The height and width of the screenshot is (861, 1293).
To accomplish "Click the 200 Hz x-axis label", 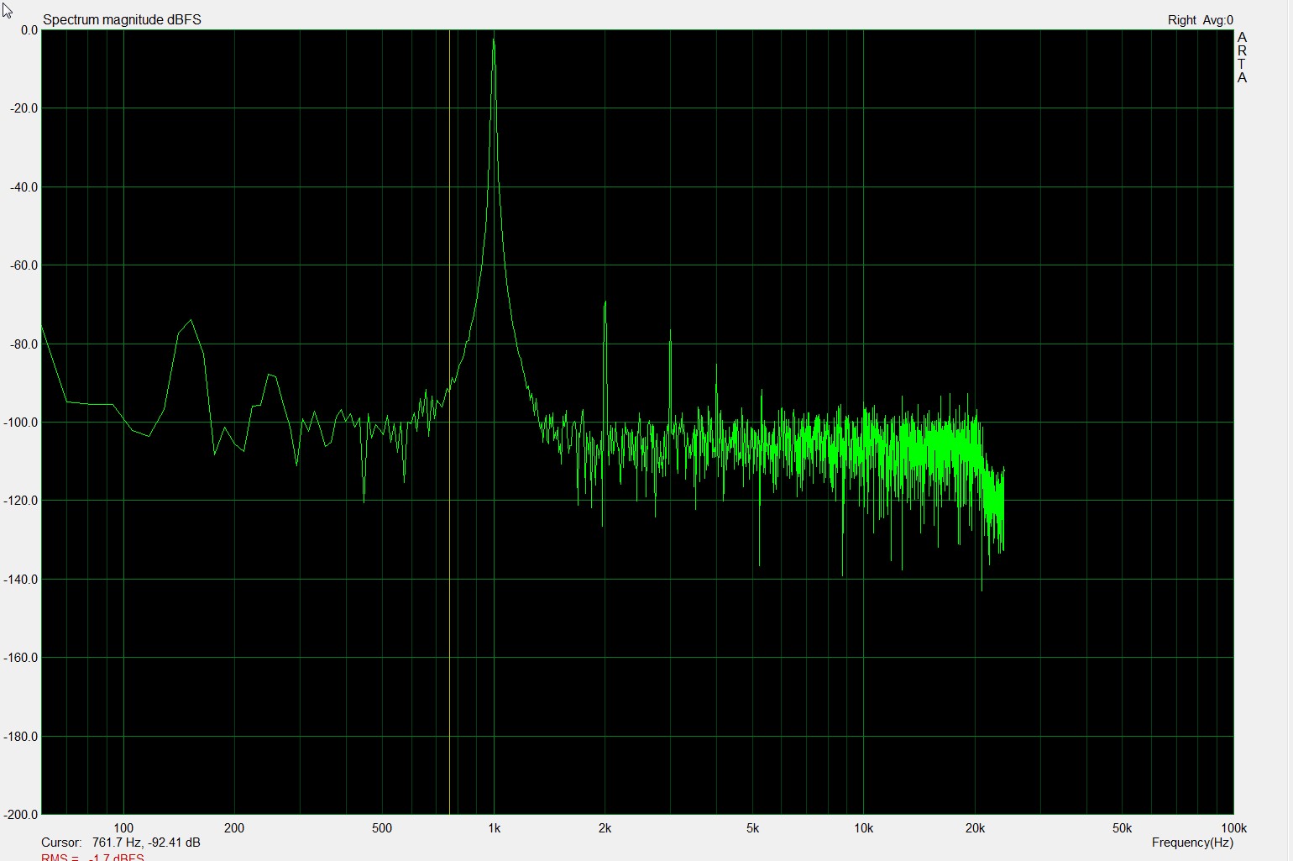I will (x=234, y=827).
